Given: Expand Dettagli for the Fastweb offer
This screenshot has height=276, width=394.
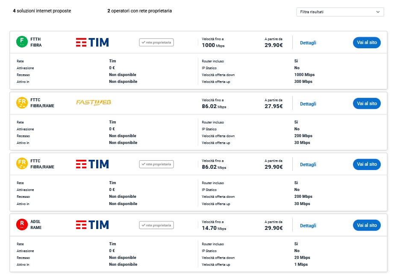Looking at the screenshot, I should (x=308, y=104).
